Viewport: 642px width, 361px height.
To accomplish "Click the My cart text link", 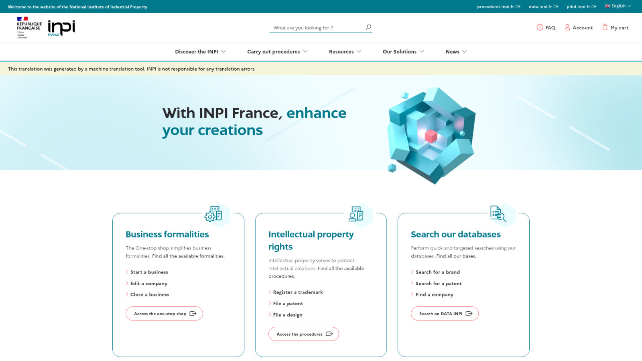I will [620, 28].
